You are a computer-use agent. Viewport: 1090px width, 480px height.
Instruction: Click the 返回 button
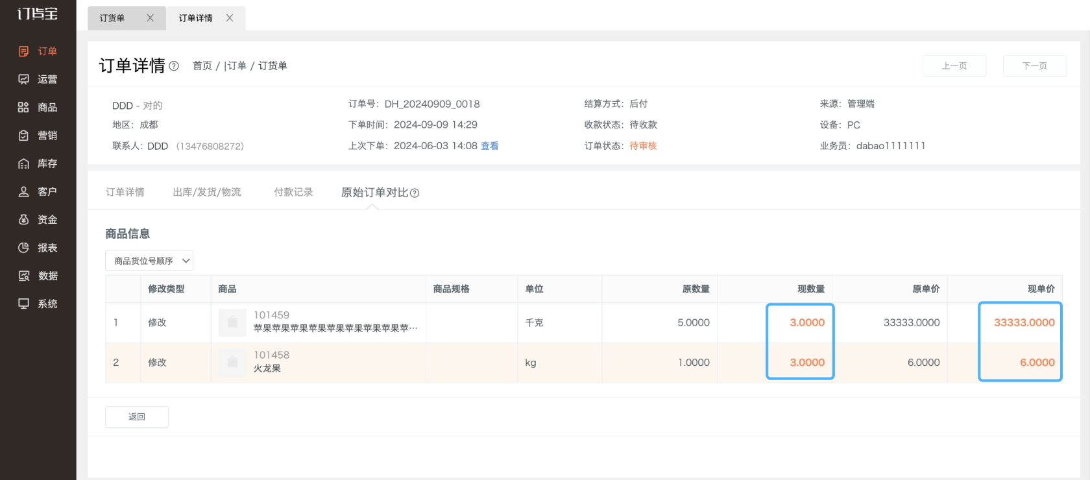(137, 416)
